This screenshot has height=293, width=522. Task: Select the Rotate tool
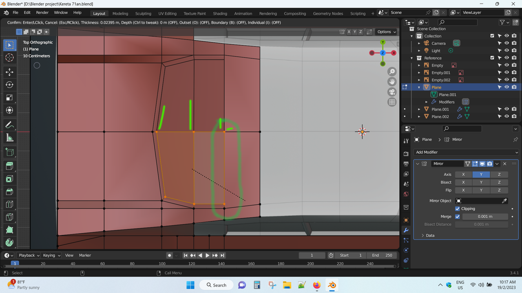pos(9,85)
